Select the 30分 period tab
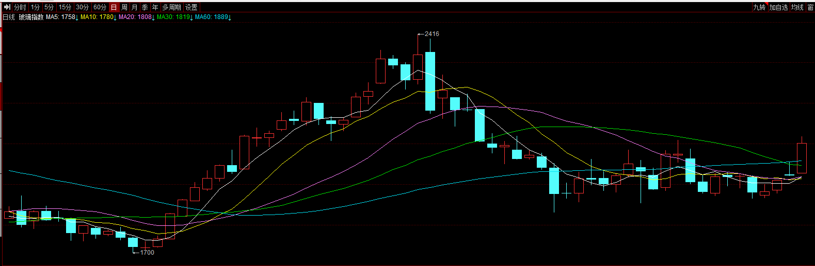 tap(83, 7)
